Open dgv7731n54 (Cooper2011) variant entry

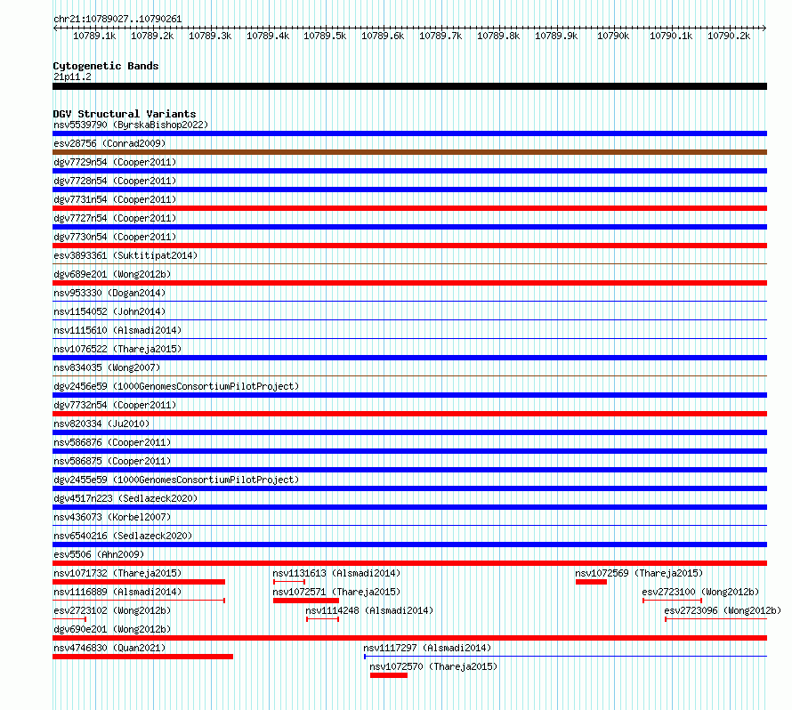click(115, 199)
